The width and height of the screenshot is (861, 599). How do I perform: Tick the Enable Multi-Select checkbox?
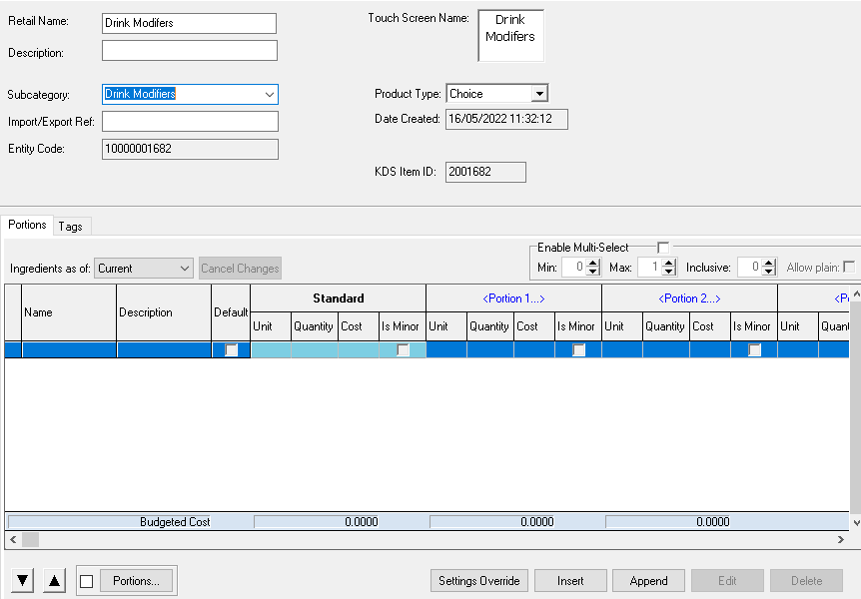[x=663, y=248]
